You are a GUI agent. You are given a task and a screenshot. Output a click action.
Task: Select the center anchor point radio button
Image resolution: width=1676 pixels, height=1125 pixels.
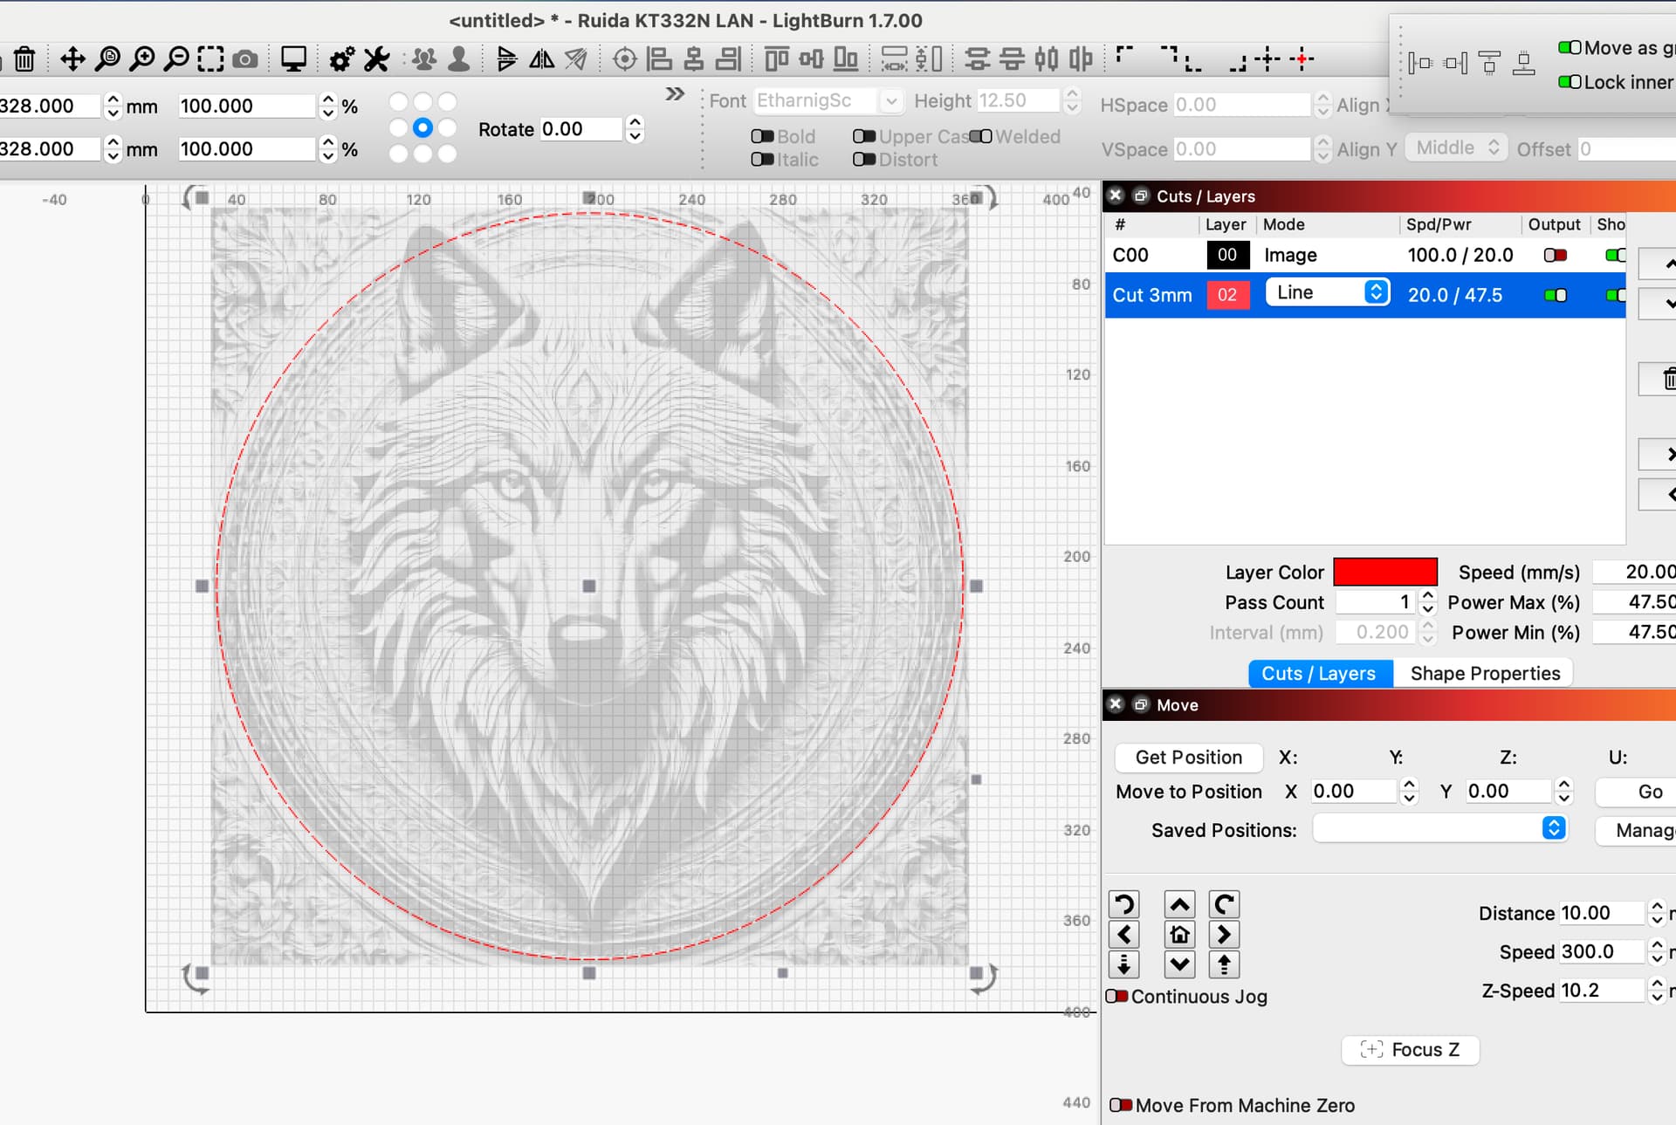[422, 127]
